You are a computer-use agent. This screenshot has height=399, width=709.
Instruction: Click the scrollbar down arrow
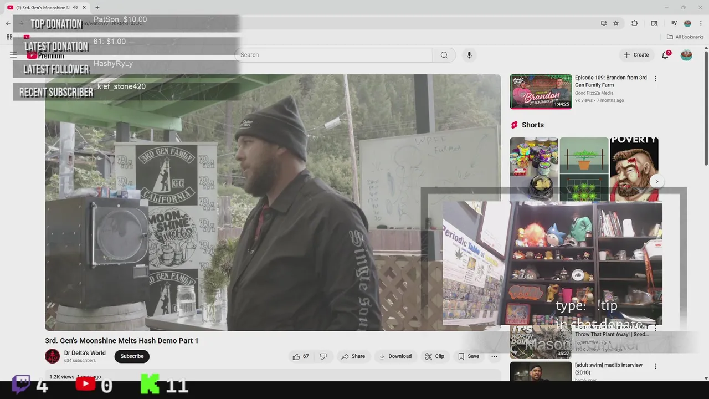pos(706,378)
